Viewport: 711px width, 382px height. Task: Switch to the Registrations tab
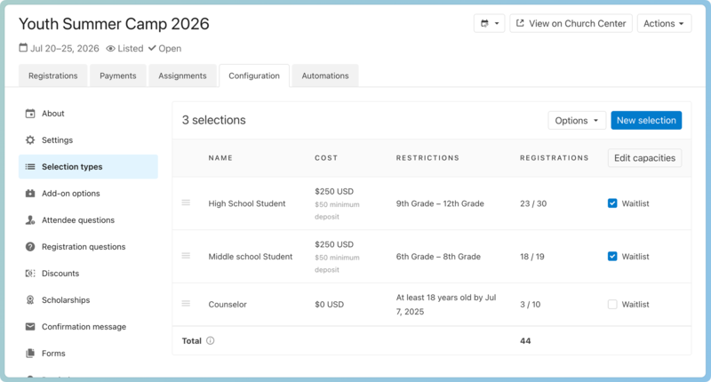click(x=52, y=76)
